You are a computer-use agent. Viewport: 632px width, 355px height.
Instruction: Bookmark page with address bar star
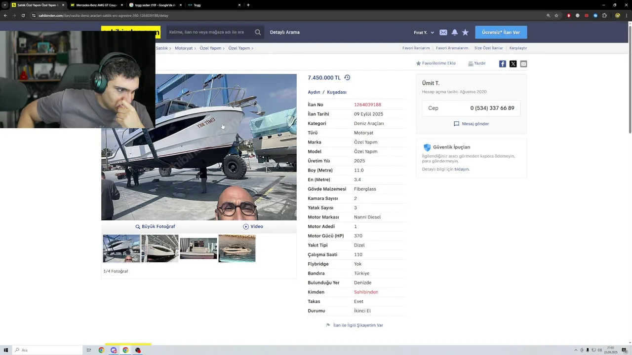point(556,15)
